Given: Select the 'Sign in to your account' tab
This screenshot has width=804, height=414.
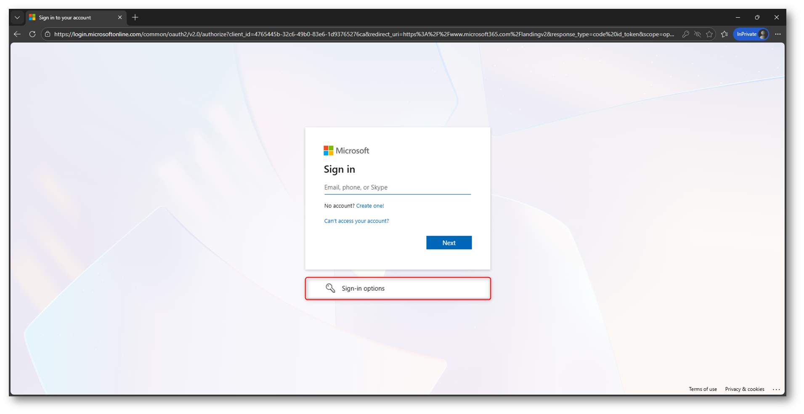Looking at the screenshot, I should click(76, 18).
